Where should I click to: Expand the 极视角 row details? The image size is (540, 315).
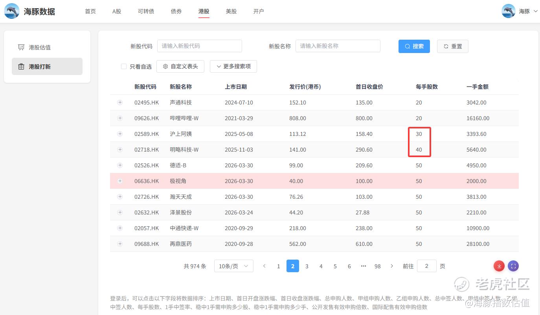pos(120,181)
